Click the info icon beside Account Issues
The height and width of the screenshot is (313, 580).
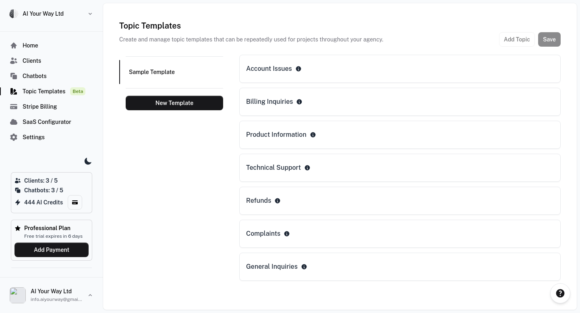[298, 69]
